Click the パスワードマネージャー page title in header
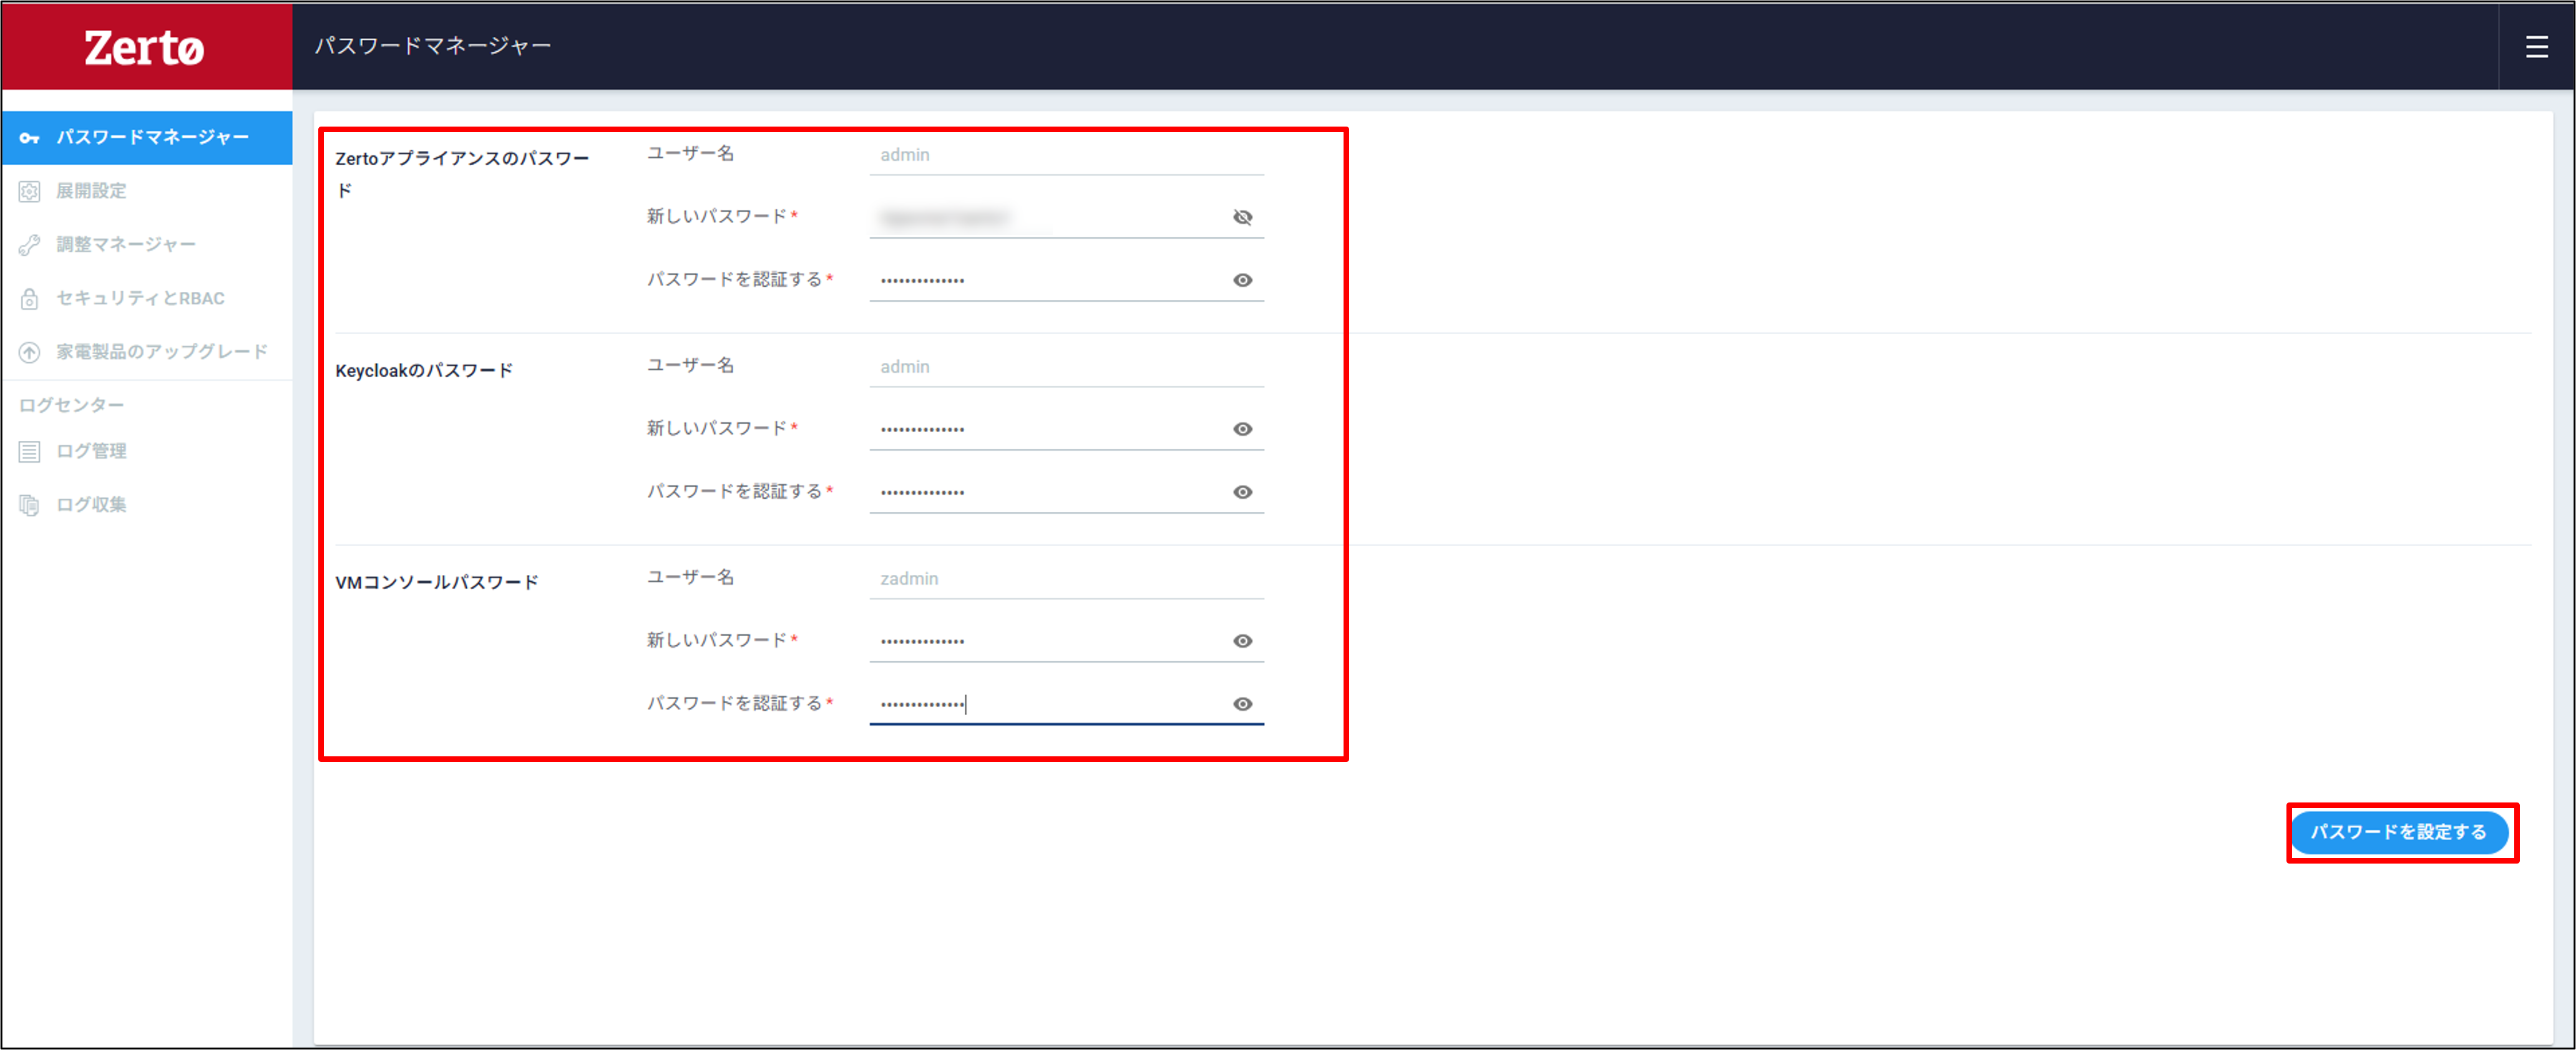The height and width of the screenshot is (1050, 2576). (x=433, y=46)
